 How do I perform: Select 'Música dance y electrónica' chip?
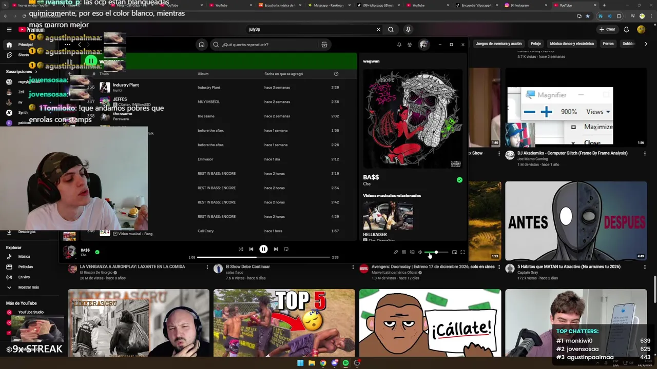pos(572,44)
